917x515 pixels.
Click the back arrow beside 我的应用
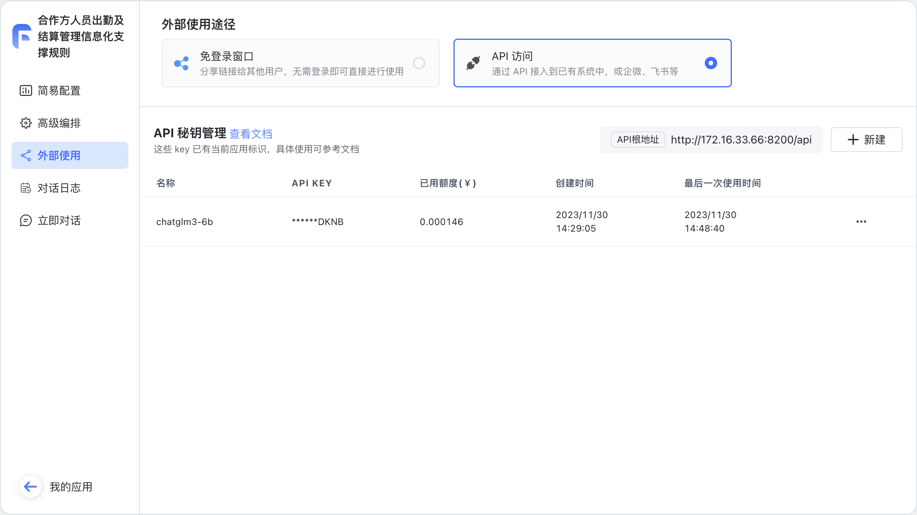(31, 487)
